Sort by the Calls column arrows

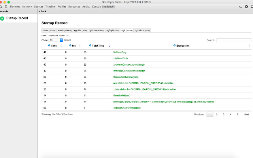pos(61,46)
